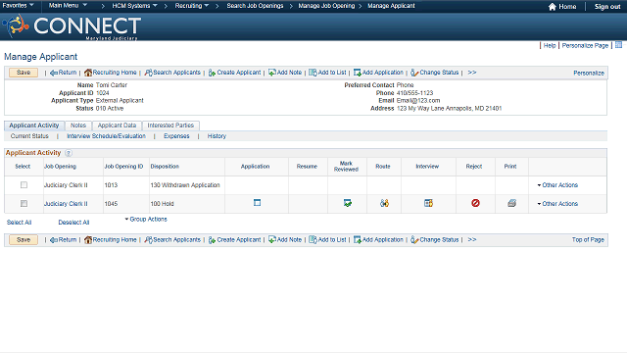Click Add Application in bottom toolbar

378,239
